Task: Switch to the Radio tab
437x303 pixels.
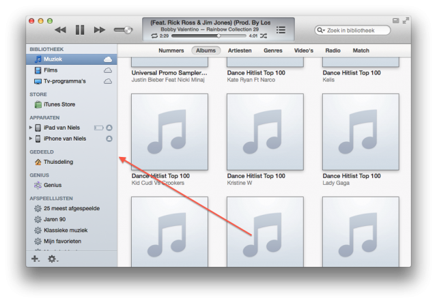Action: (333, 50)
